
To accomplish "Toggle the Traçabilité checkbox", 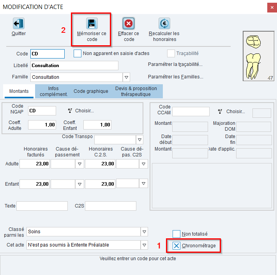I will (171, 53).
